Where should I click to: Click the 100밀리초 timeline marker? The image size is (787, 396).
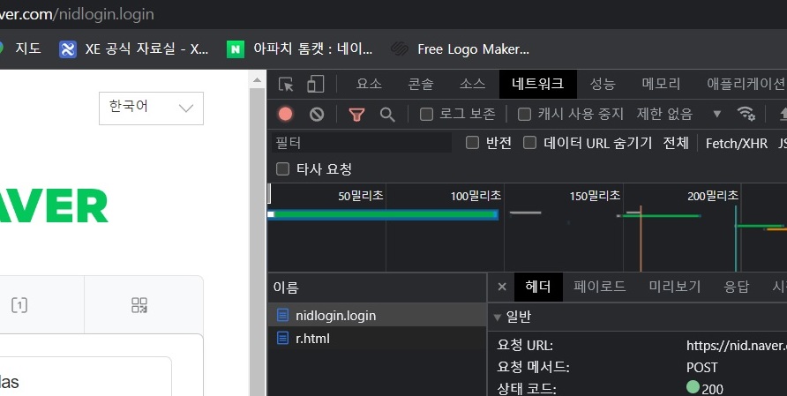point(476,196)
